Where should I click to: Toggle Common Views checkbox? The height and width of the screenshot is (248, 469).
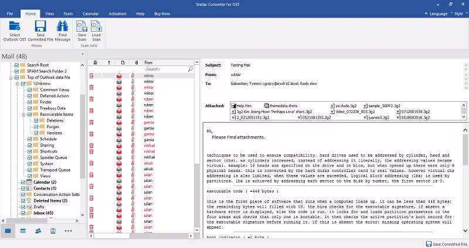point(30,90)
